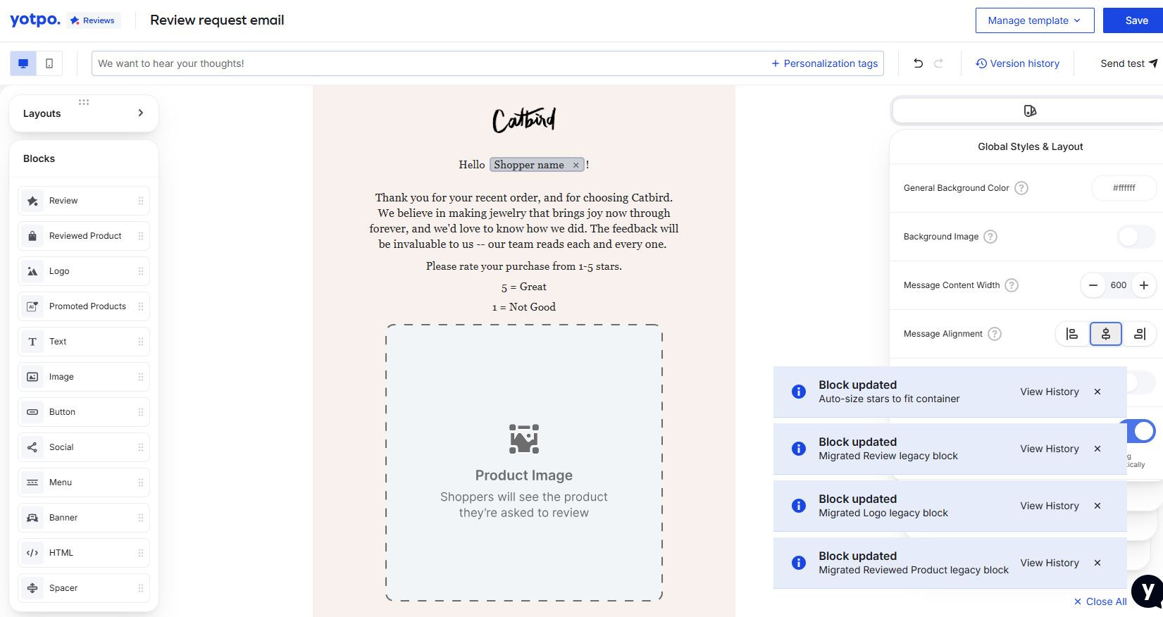Click the Reviewed Product bag icon
This screenshot has width=1163, height=617.
point(32,236)
